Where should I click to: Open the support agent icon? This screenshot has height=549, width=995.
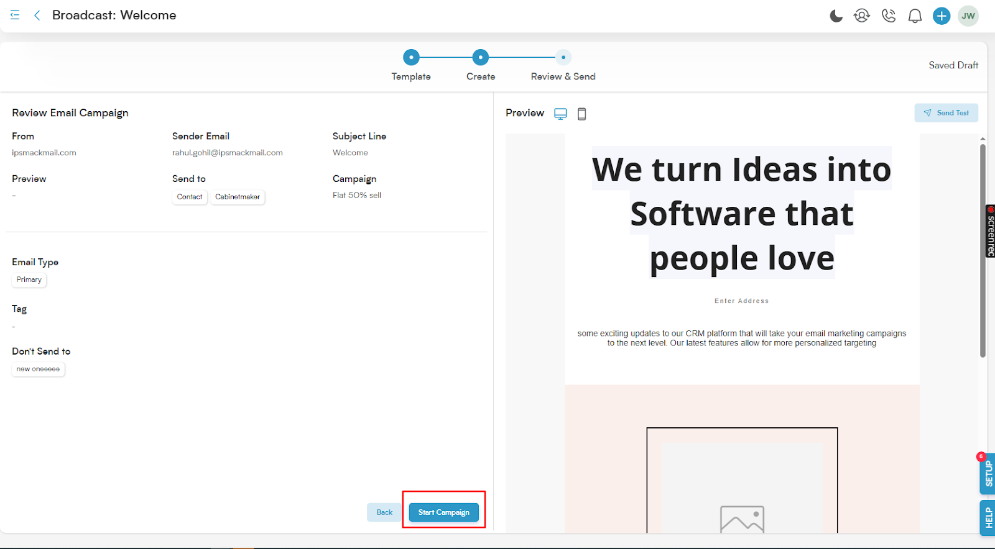pyautogui.click(x=862, y=16)
